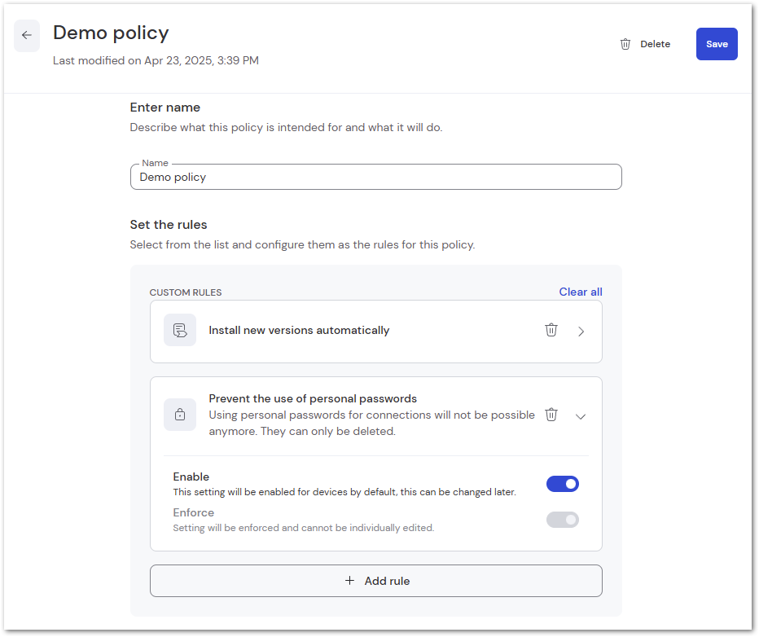Click the plus icon on Add rule
Viewport: 759px width, 637px height.
pyautogui.click(x=349, y=580)
